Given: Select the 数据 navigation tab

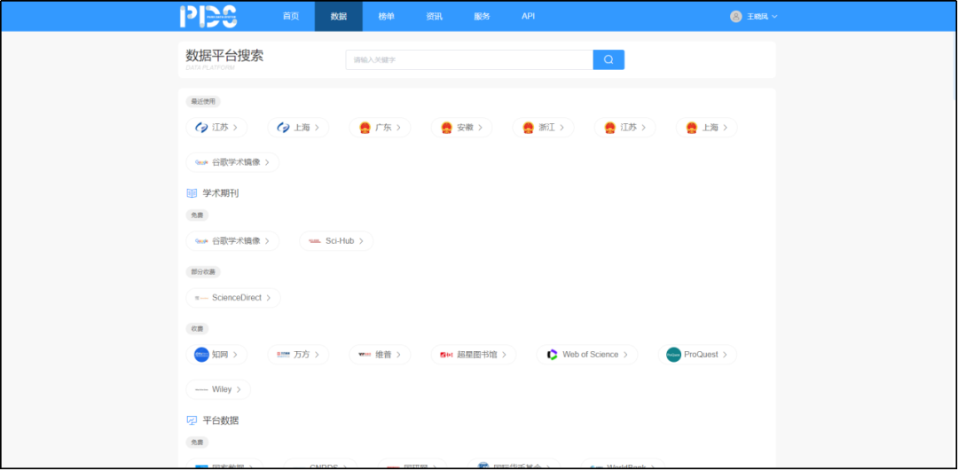Looking at the screenshot, I should (339, 17).
